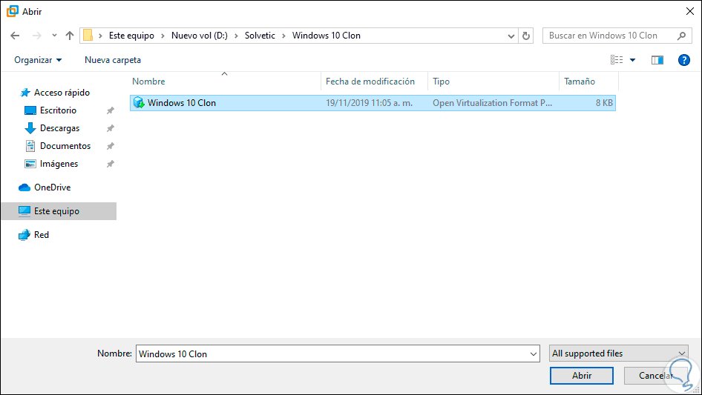Focus the Buscar en Windows 10 Clon field
Screen dimensions: 702x395
(611, 36)
